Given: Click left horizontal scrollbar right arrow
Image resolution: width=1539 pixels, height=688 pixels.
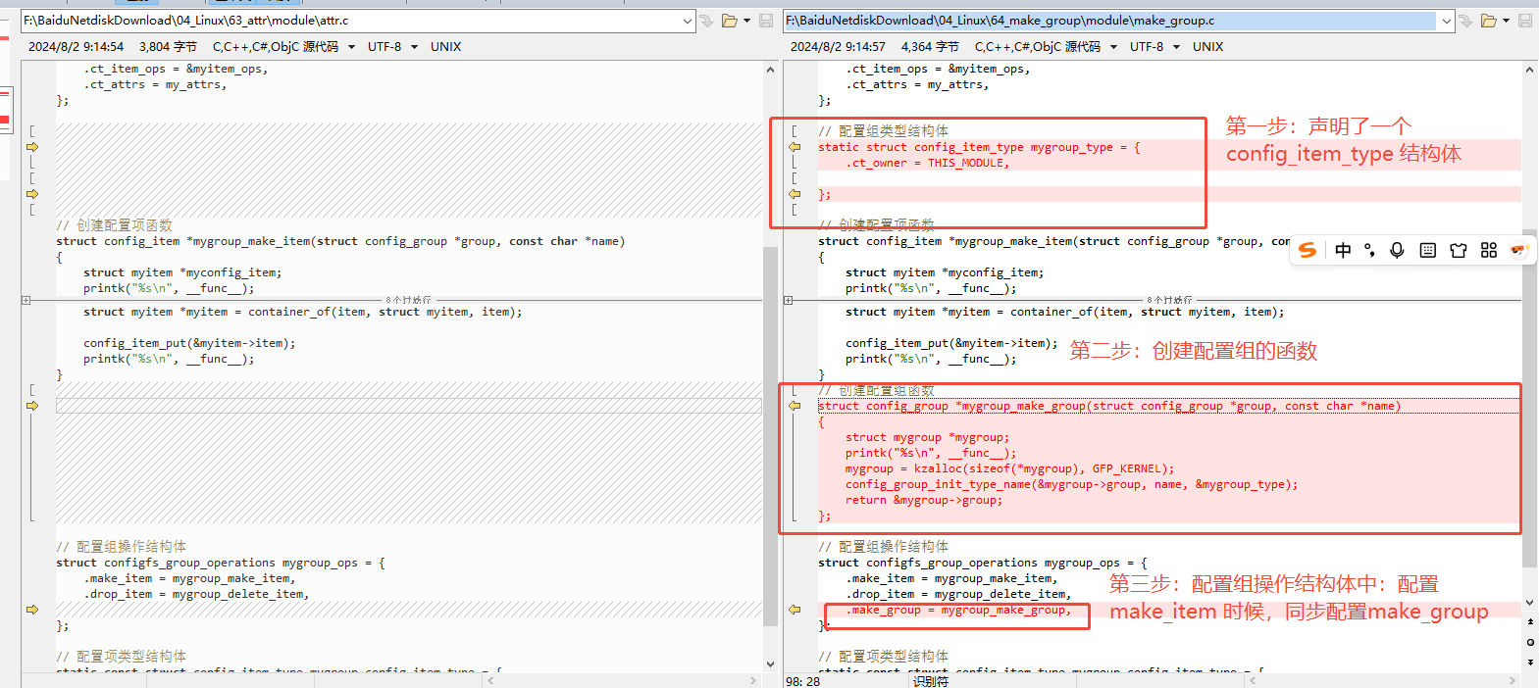Looking at the screenshot, I should click(753, 679).
